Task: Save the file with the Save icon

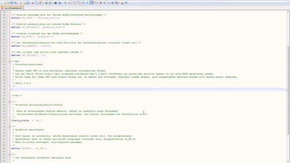Action: (x=12, y=3)
